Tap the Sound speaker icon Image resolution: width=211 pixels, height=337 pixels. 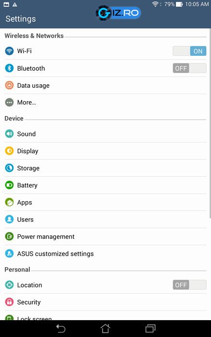9,134
